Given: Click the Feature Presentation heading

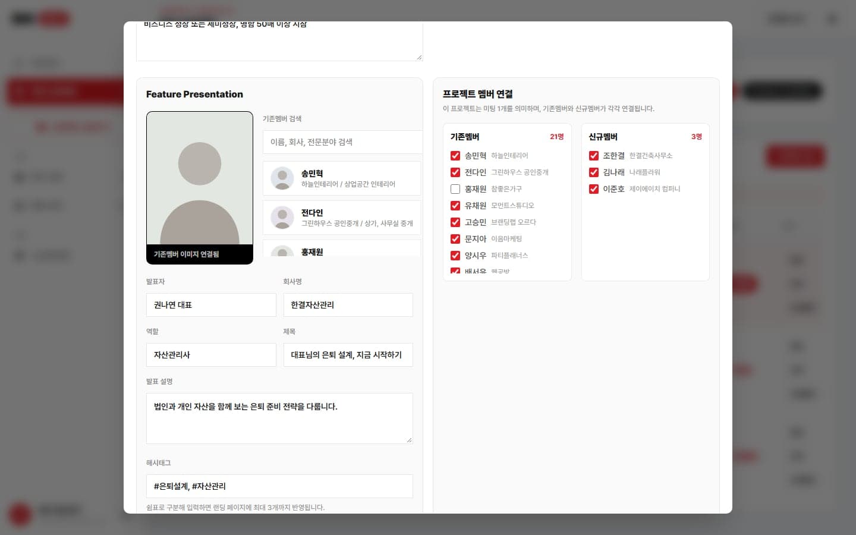Looking at the screenshot, I should coord(194,95).
